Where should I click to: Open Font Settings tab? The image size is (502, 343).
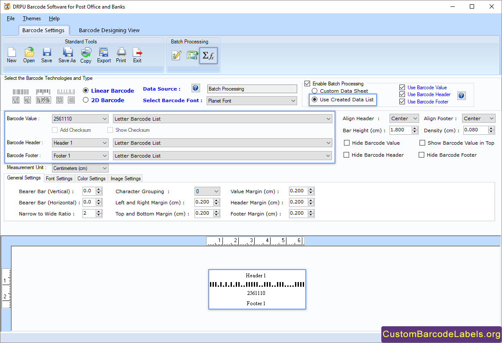tap(59, 179)
